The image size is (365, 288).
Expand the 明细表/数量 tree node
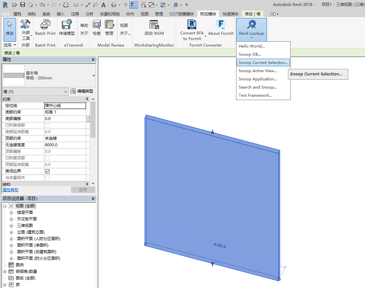[x=5, y=272]
